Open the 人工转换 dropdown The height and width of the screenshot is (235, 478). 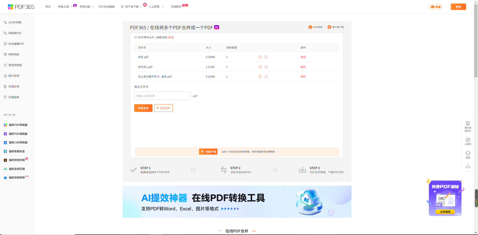[x=156, y=7]
